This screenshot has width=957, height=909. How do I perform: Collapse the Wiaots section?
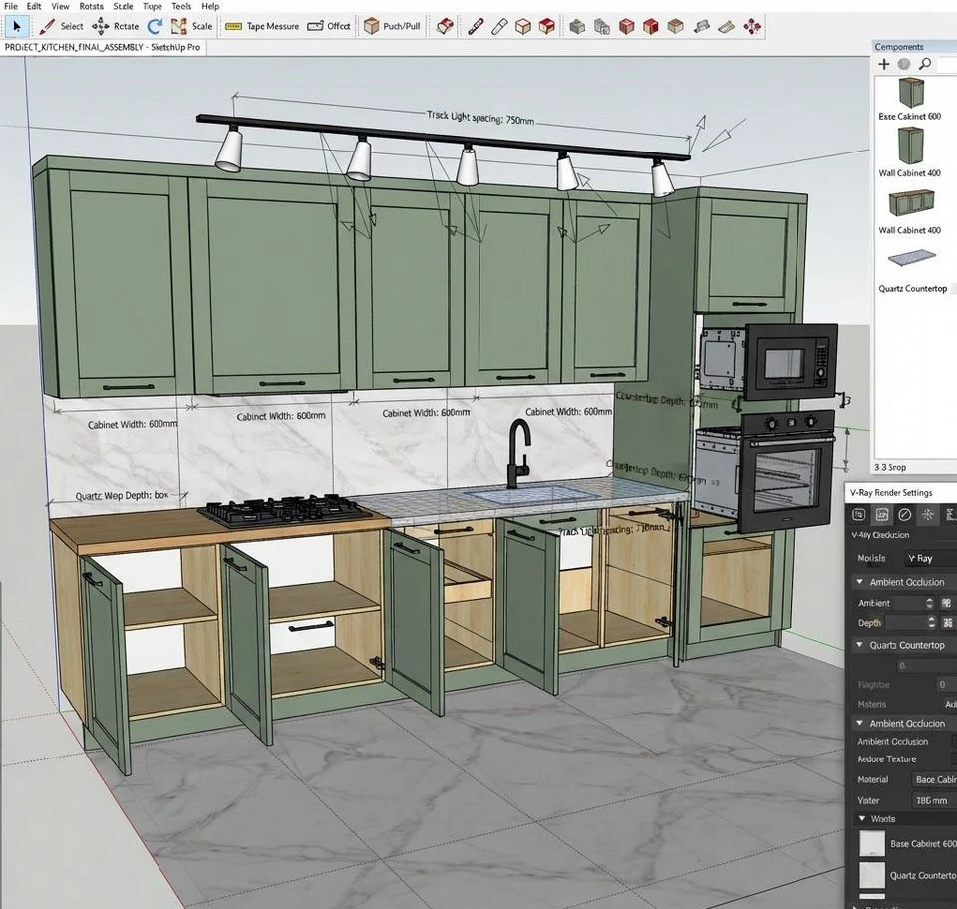(862, 818)
